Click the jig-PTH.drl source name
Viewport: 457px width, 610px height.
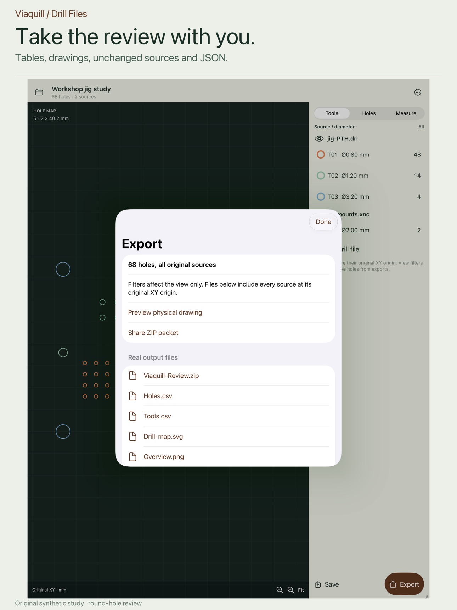coord(342,139)
